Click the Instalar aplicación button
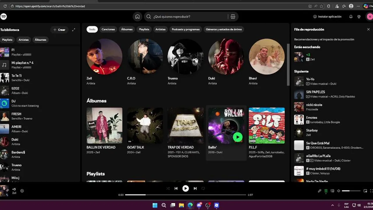Viewport: 373px width, 210px height. point(328,17)
